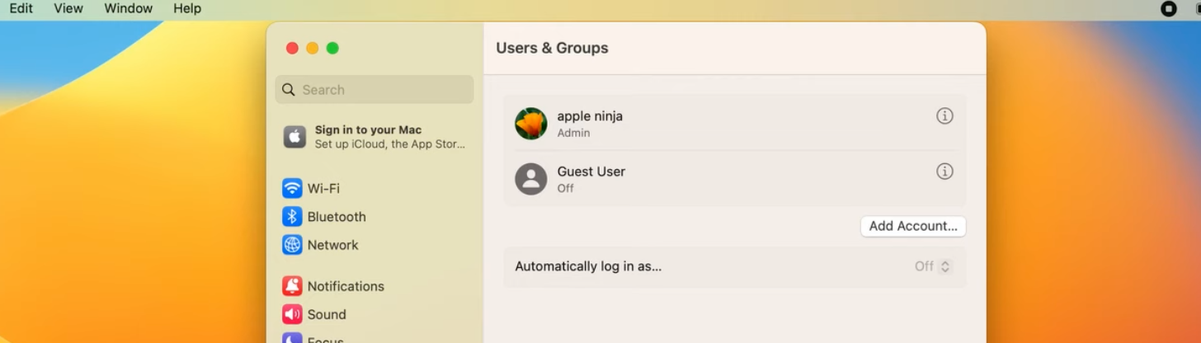1201x343 pixels.
Task: Show info for the apple ninja account
Action: point(944,116)
